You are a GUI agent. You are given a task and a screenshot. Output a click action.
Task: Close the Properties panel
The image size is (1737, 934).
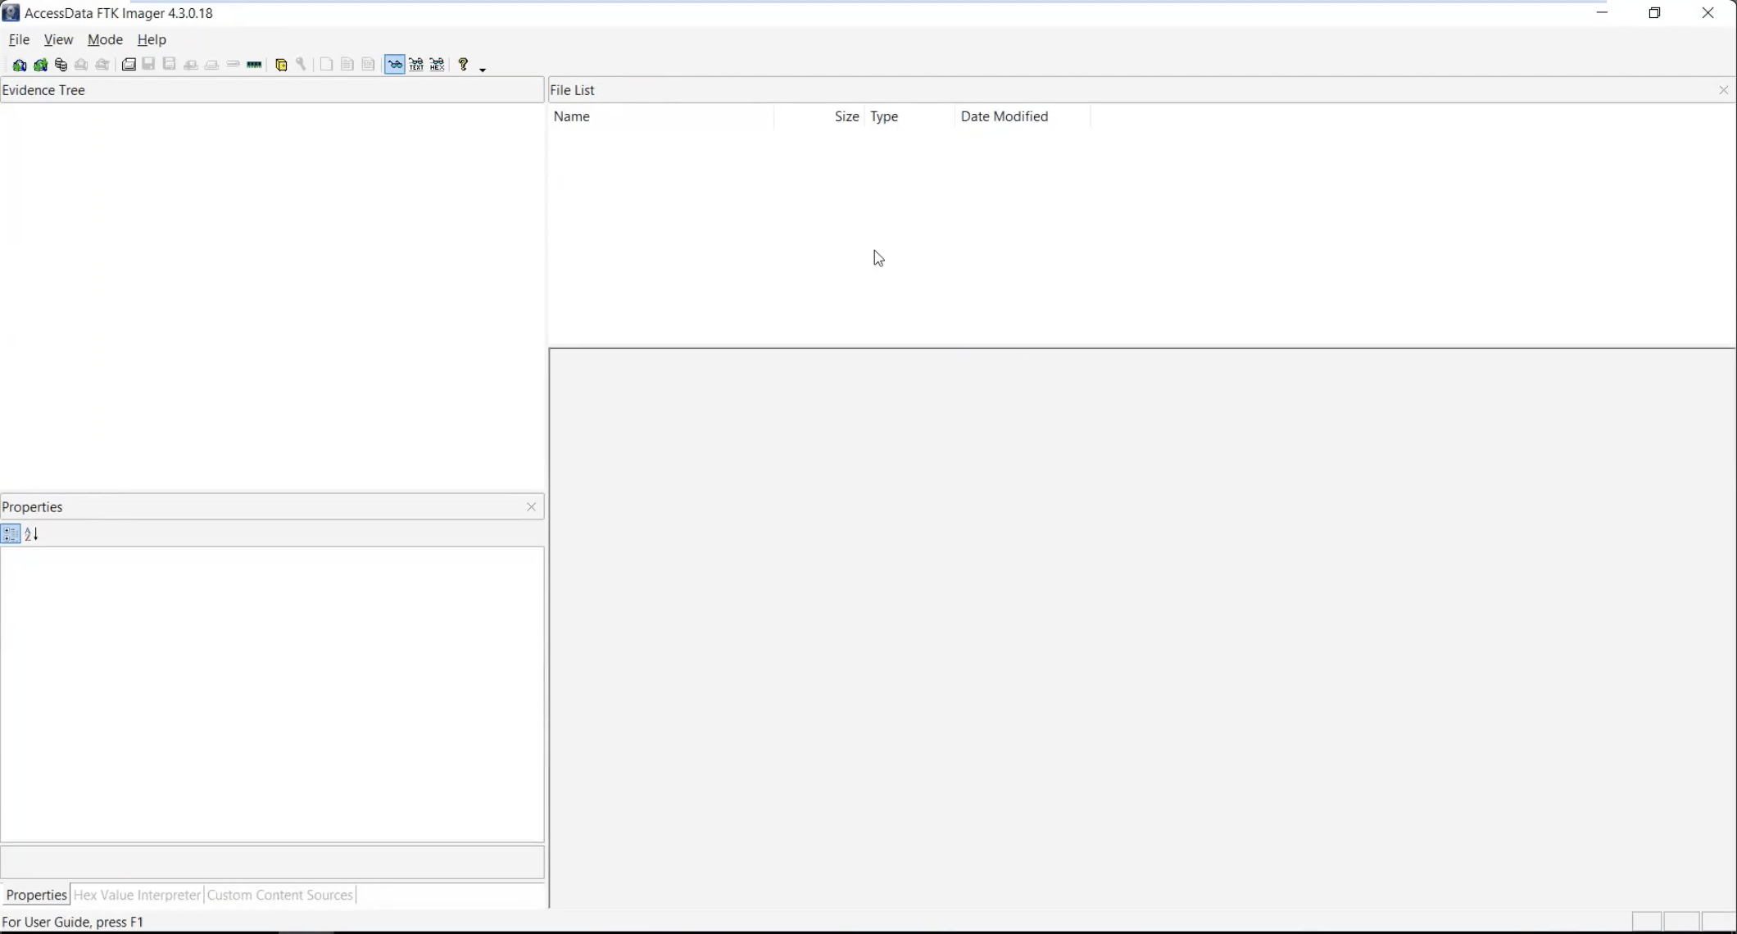tap(531, 507)
